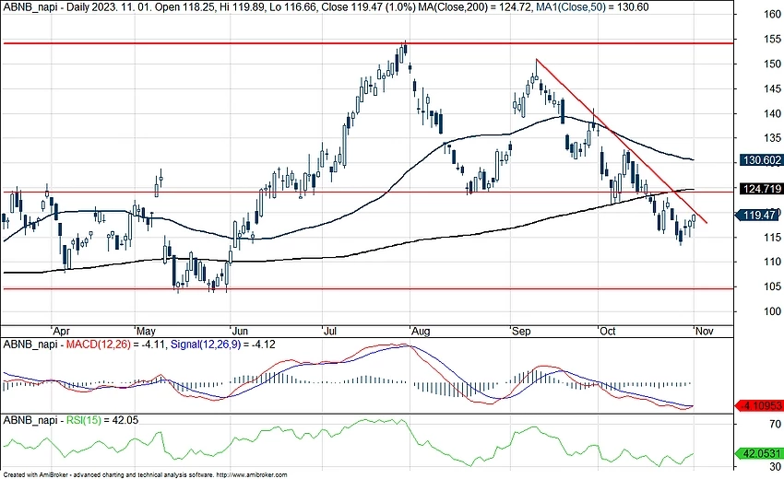Click the 150 price axis label
Image resolution: width=784 pixels, height=479 pixels.
(x=773, y=64)
